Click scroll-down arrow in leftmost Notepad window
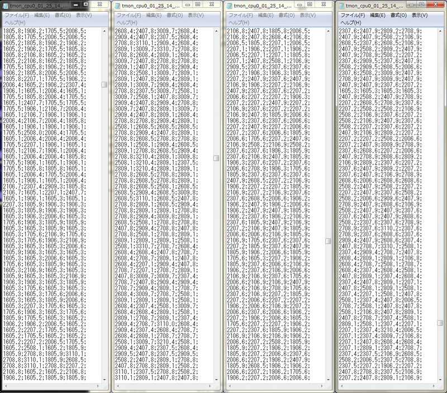Viewport: 447px width, 393px height. (x=104, y=380)
